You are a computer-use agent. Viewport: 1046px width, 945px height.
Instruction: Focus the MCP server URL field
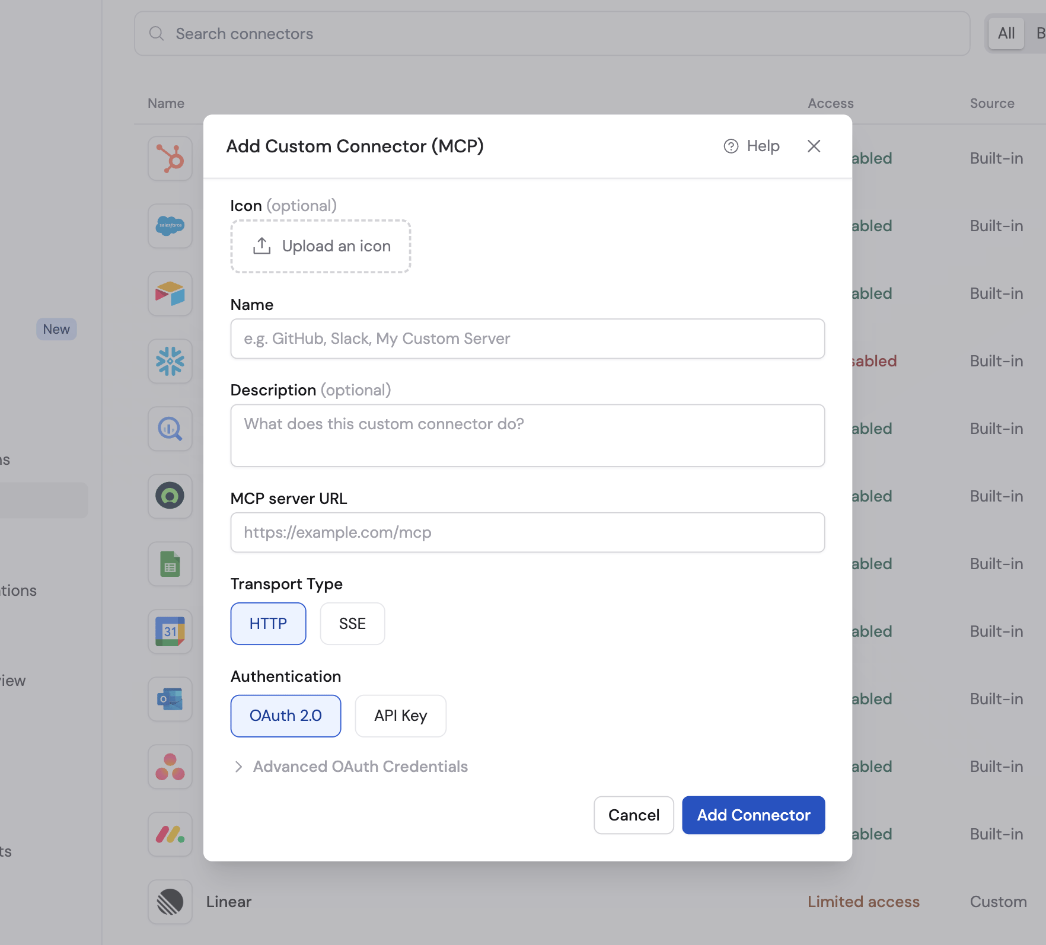(x=528, y=532)
